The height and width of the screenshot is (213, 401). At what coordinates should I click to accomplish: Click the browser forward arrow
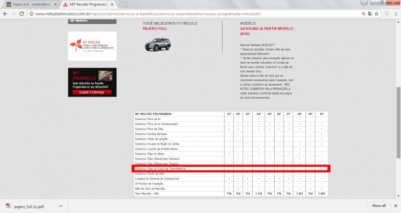pos(14,14)
